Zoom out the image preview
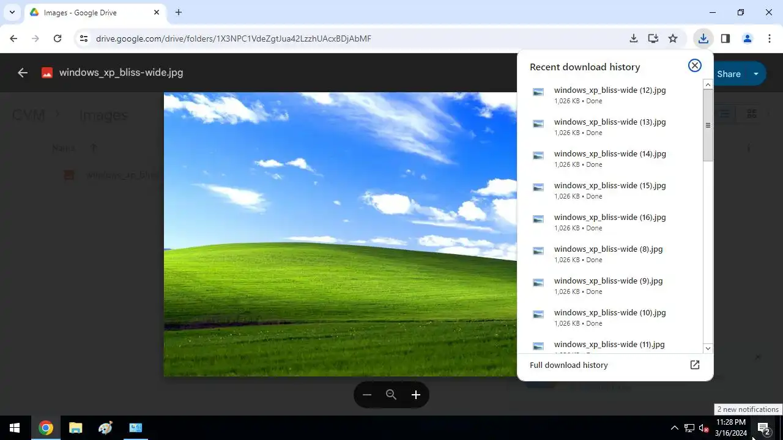The image size is (783, 440). click(x=367, y=395)
